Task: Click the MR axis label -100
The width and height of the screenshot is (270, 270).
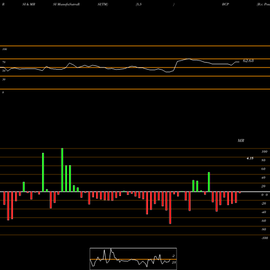Action: click(265, 238)
